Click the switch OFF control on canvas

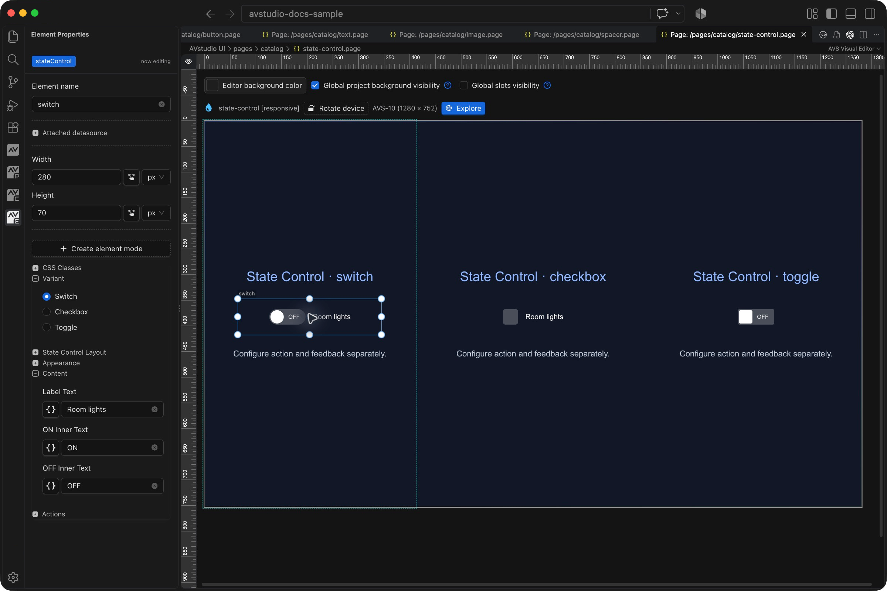[287, 317]
